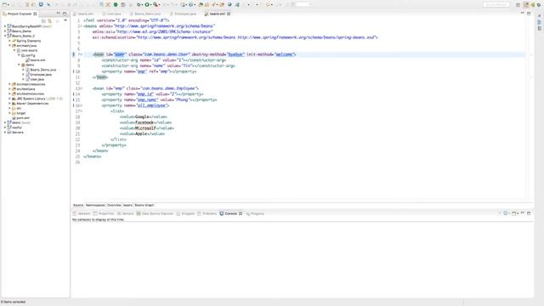Open the Project Explorer view menu
Viewport: 544px width, 306px height.
pyautogui.click(x=65, y=20)
